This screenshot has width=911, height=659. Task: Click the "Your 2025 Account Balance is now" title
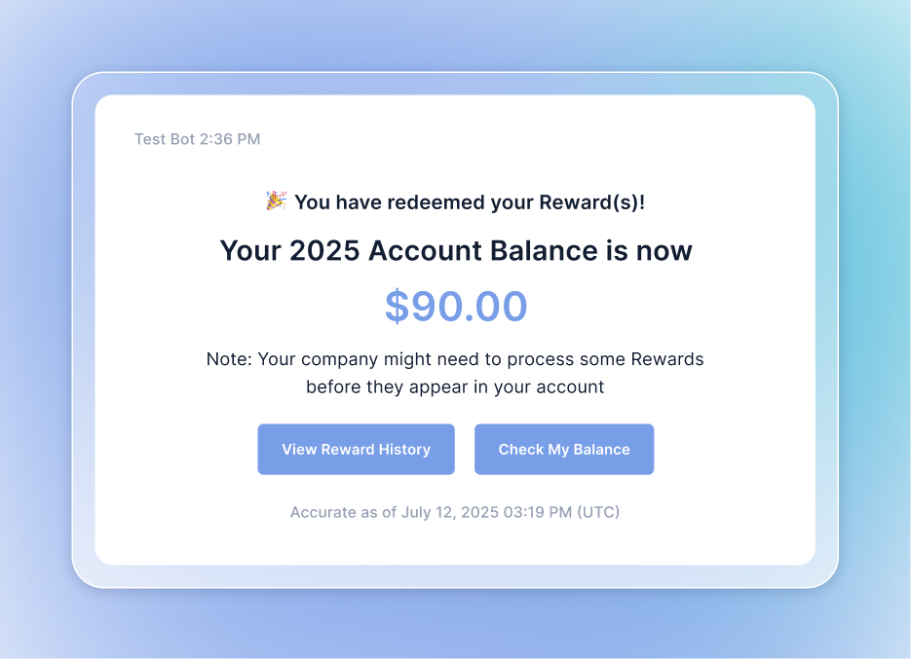[456, 251]
